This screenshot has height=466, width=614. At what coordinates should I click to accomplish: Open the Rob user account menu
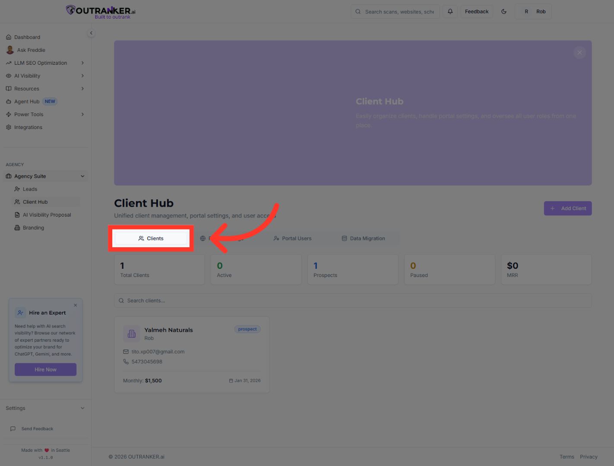(533, 12)
